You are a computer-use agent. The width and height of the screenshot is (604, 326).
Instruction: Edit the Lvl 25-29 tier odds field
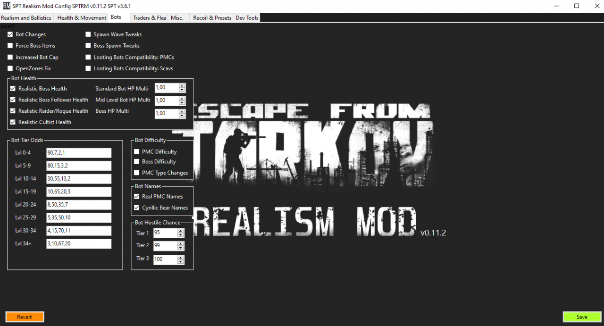(x=79, y=217)
